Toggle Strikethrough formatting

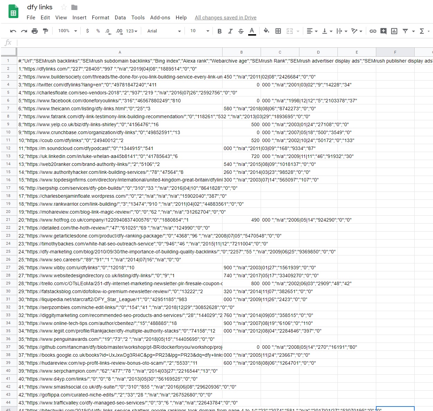(241, 31)
